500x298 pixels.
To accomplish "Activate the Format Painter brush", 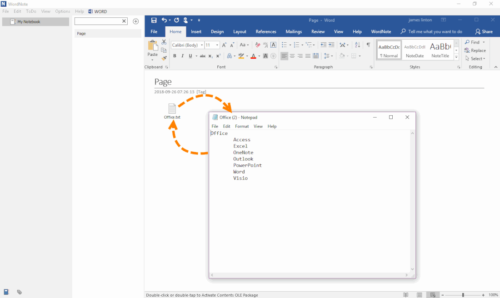I will click(164, 58).
